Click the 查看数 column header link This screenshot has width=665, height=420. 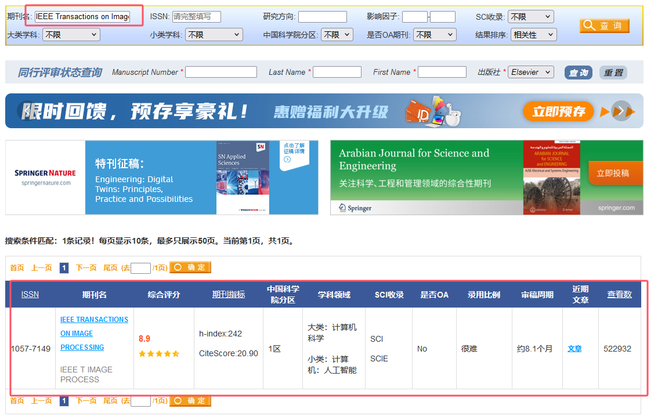(x=619, y=294)
